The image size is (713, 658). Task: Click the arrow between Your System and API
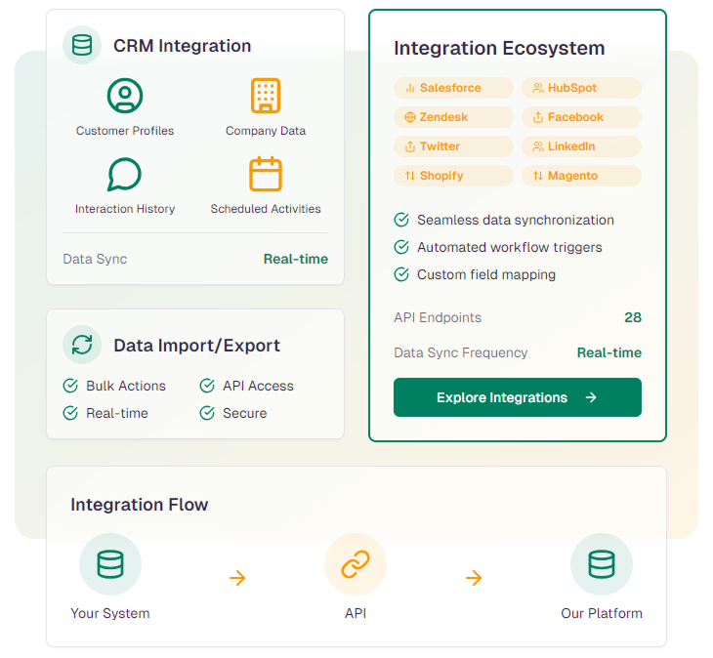click(x=237, y=578)
